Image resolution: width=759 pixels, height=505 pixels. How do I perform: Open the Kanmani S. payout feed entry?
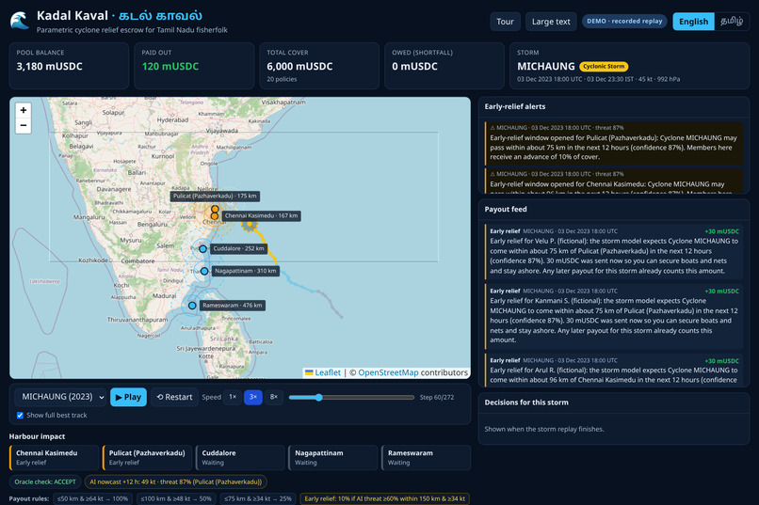point(614,316)
